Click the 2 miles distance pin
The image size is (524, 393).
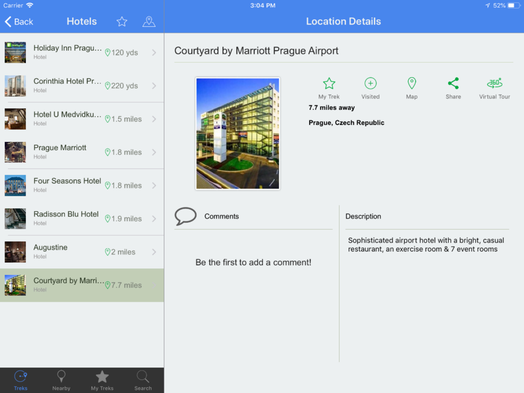107,252
